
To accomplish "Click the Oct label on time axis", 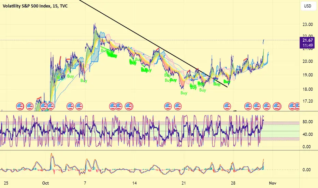I will pos(45,183).
